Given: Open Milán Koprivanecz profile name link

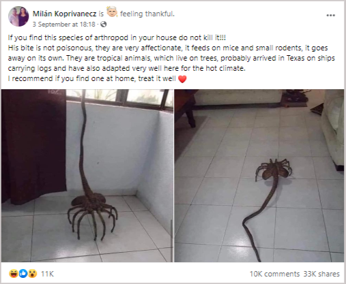Looking at the screenshot, I should point(64,14).
